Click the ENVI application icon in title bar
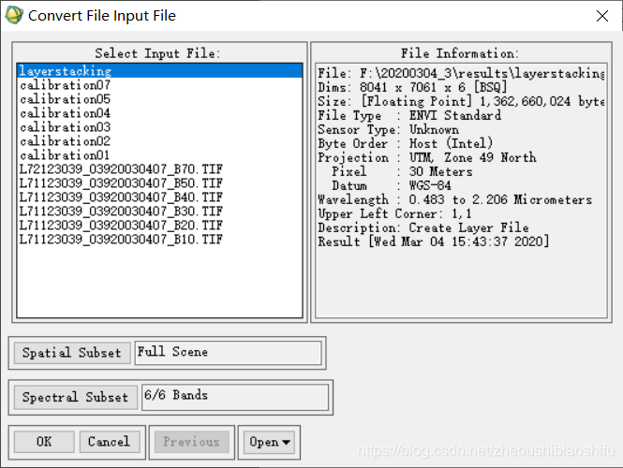The height and width of the screenshot is (468, 623). 14,15
